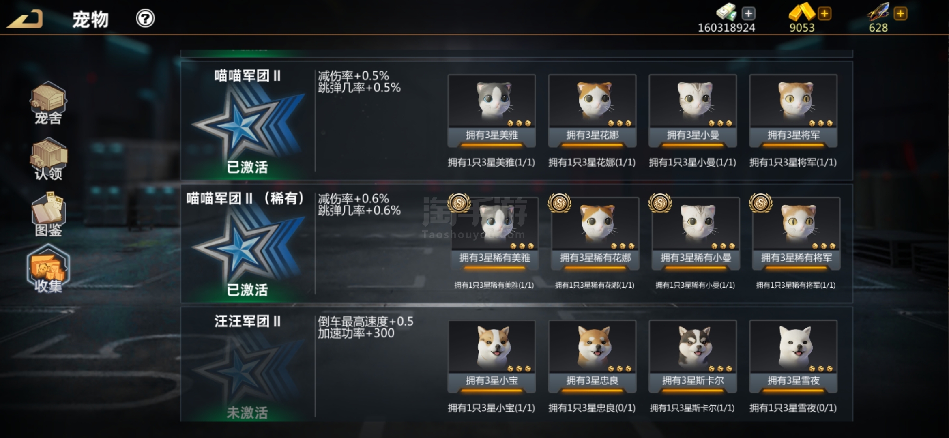Select the 拥有3星美雅 cat card

click(492, 111)
